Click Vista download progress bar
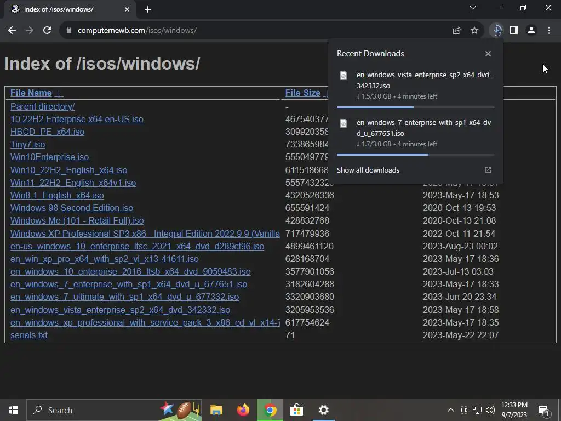This screenshot has height=421, width=561. pos(415,107)
